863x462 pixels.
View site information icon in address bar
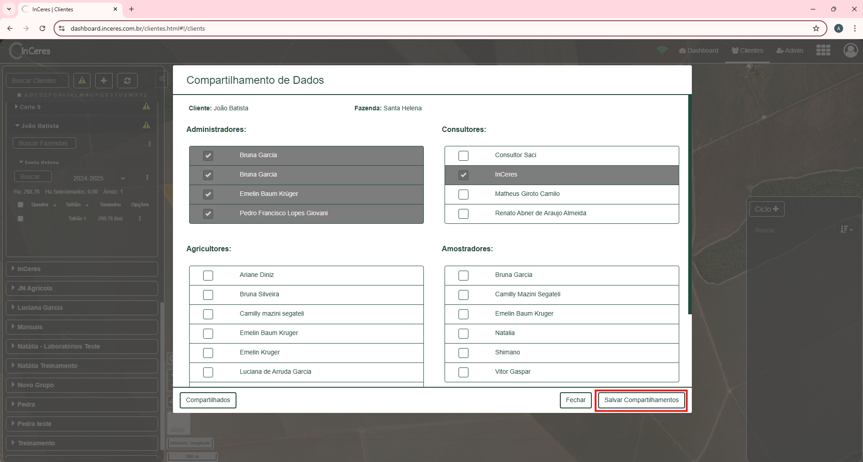(x=62, y=28)
